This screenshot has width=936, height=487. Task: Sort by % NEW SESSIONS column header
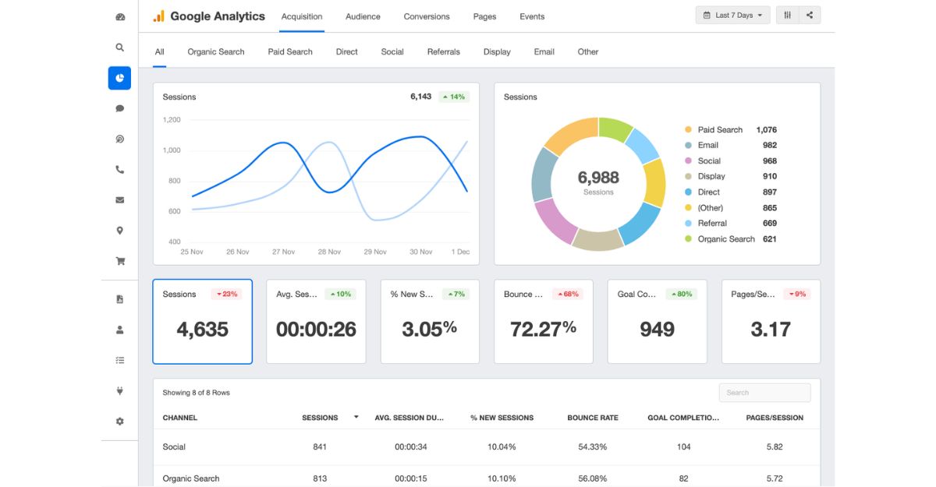[x=502, y=418]
